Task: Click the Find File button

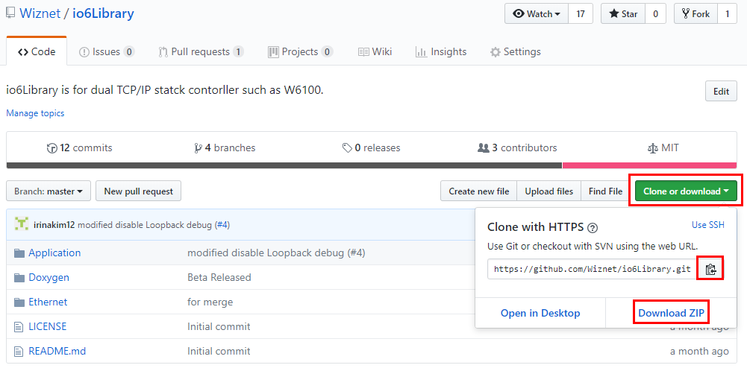Action: coord(605,191)
